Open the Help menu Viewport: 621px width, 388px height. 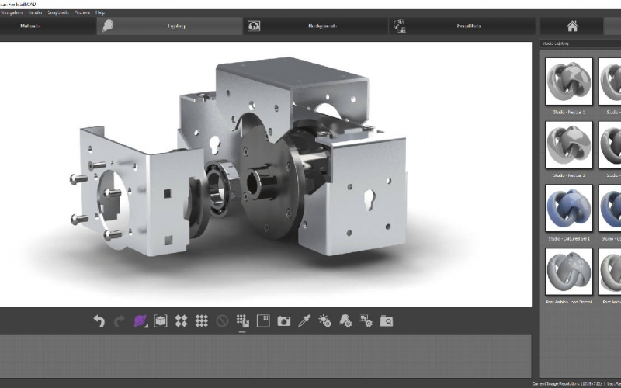pyautogui.click(x=100, y=13)
